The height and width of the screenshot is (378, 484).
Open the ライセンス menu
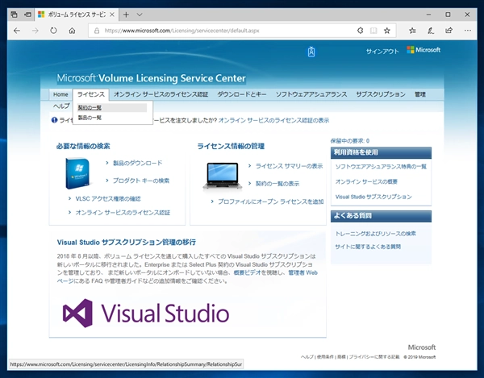[x=90, y=94]
